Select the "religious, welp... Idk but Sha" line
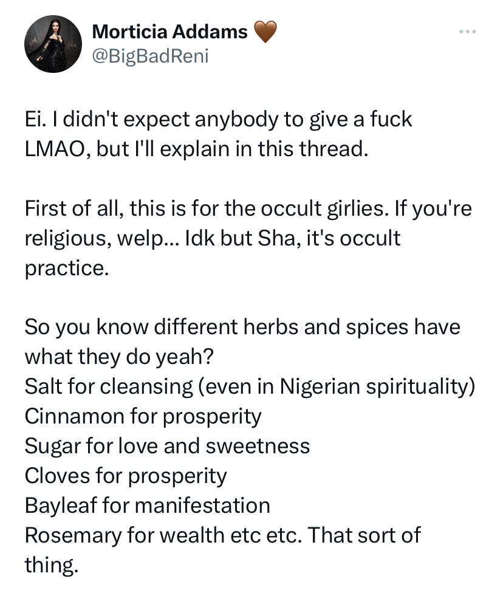 pos(212,239)
